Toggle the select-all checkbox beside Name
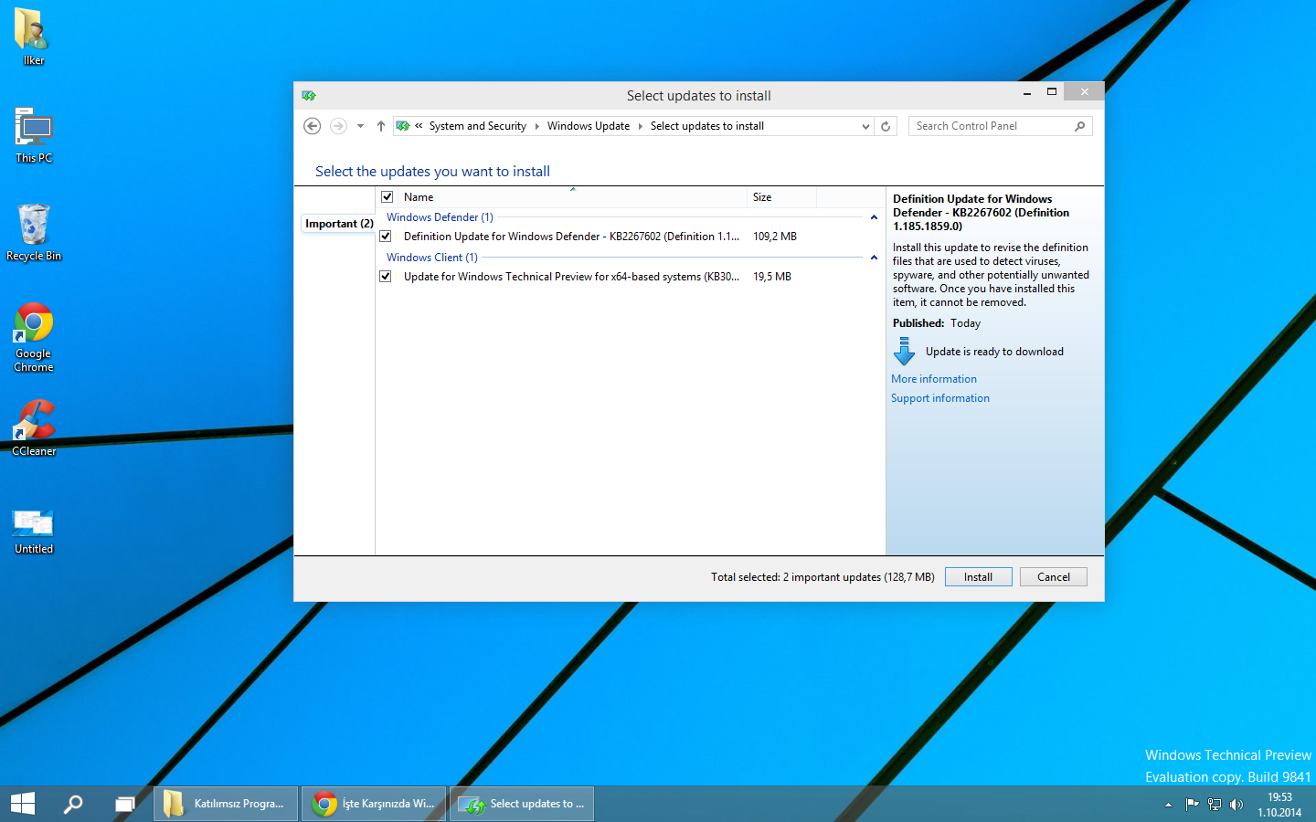 (387, 197)
